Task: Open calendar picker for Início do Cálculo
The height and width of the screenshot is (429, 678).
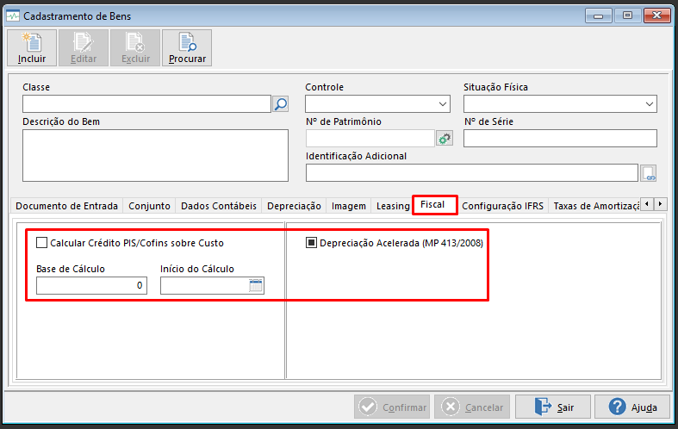Action: 256,285
